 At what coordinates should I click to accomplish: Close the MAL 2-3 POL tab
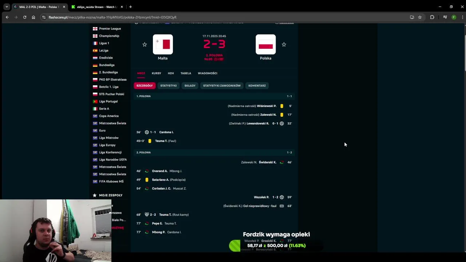click(x=64, y=7)
